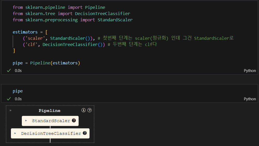Click first cell's 0.0s execution time
This screenshot has height=146, width=259.
click(x=18, y=71)
